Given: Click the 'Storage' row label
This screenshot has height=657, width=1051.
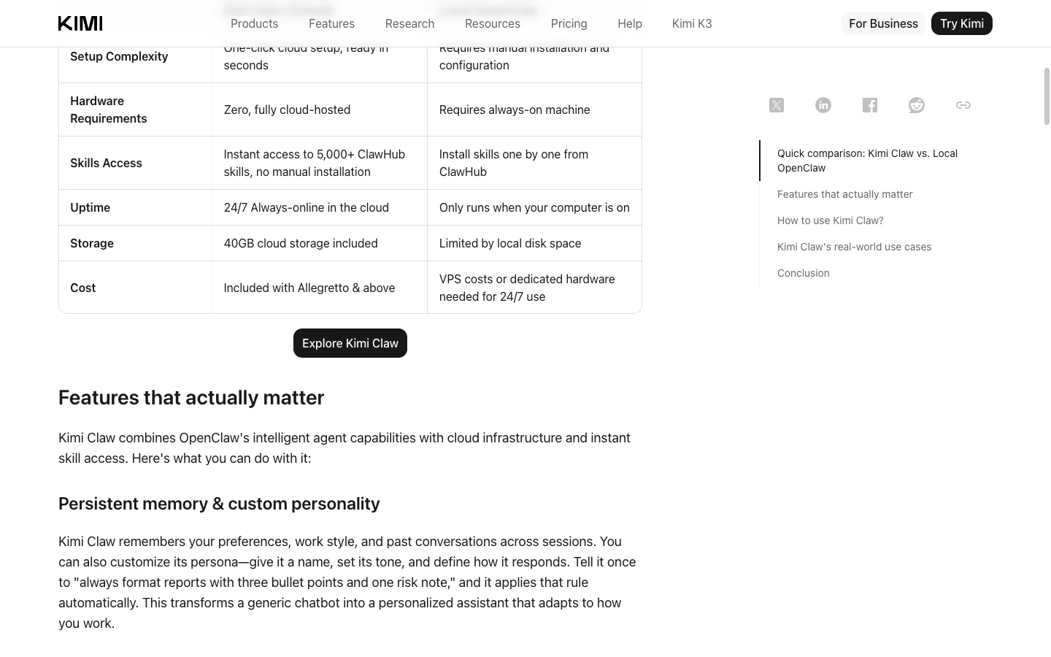Looking at the screenshot, I should click(x=92, y=243).
